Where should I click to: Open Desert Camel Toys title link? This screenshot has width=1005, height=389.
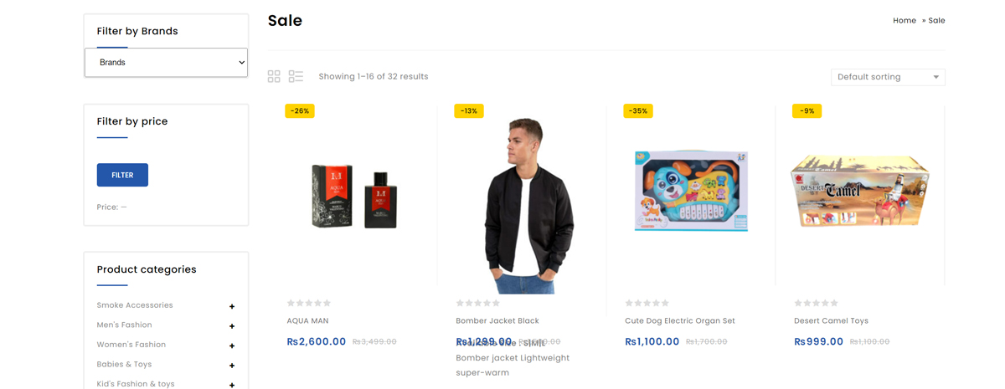pyautogui.click(x=831, y=321)
